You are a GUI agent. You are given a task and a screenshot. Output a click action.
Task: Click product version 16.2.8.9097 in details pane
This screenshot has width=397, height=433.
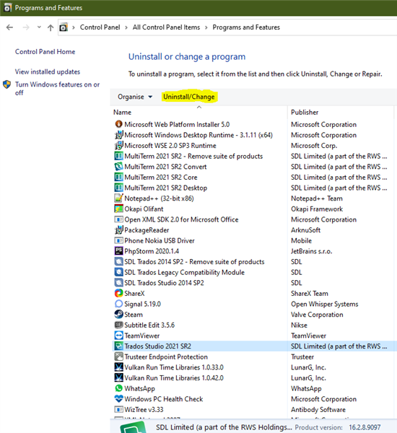[x=365, y=427]
